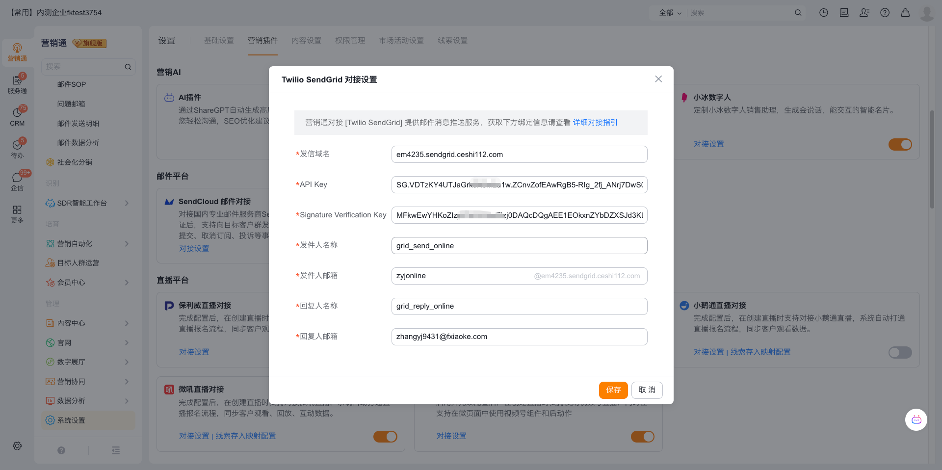
Task: Open the inbox tray icon in top bar
Action: click(844, 13)
